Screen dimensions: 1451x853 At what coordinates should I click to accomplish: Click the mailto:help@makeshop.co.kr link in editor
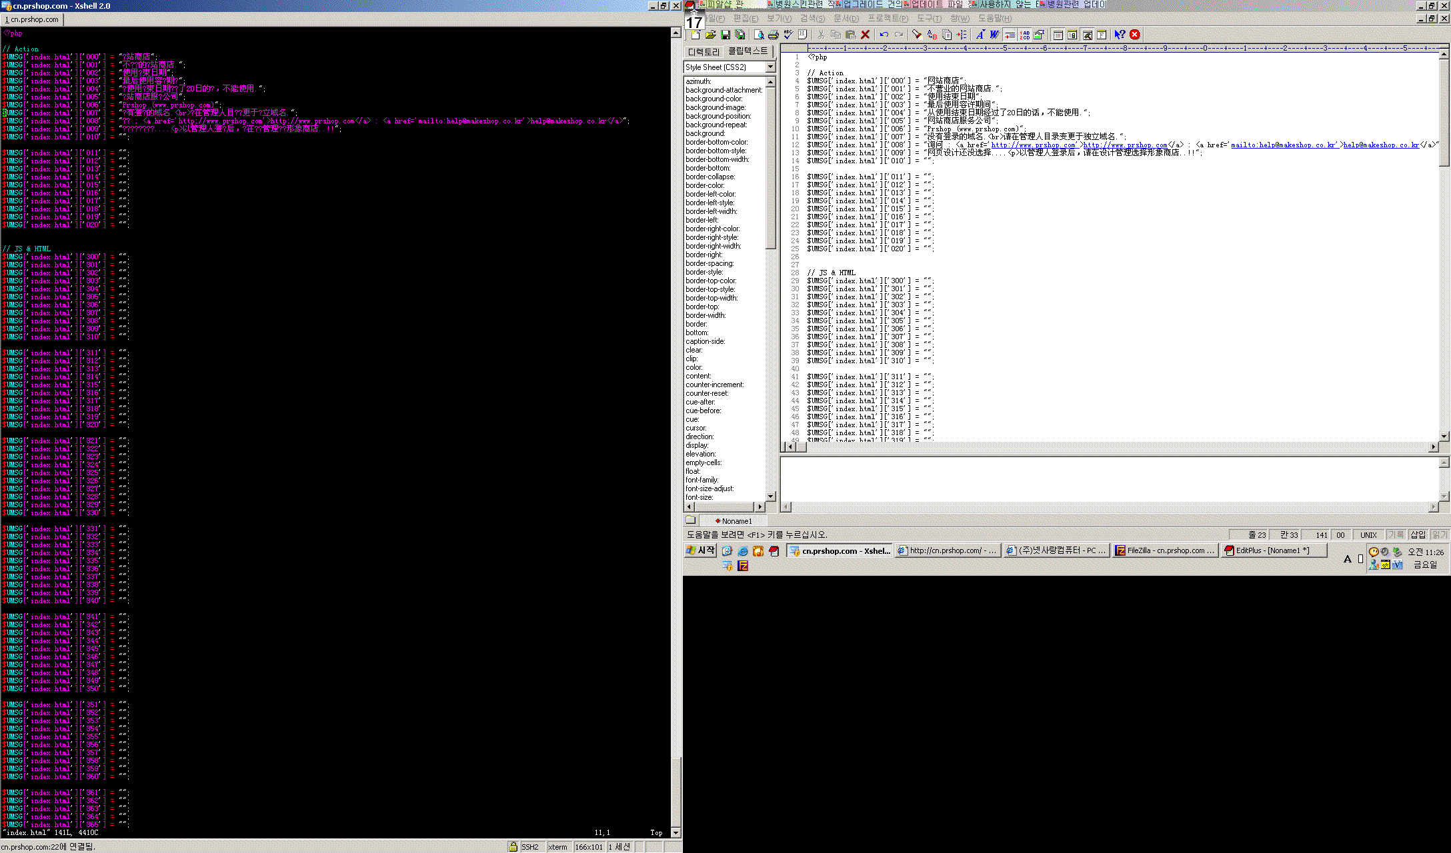point(1284,145)
